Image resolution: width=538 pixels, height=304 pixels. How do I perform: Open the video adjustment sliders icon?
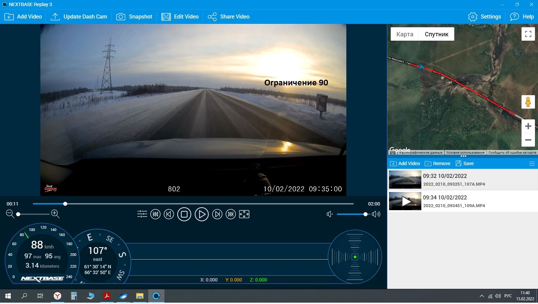coord(142,214)
